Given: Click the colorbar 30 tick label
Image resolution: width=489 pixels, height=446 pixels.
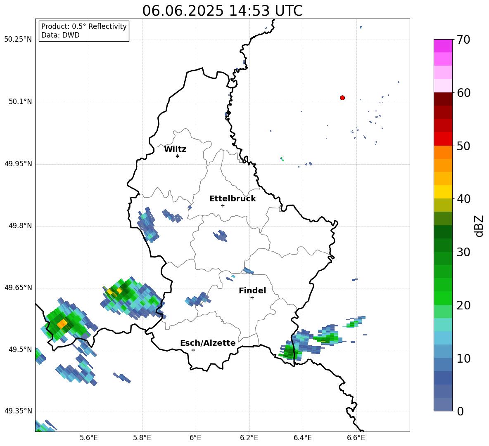Looking at the screenshot, I should [464, 252].
